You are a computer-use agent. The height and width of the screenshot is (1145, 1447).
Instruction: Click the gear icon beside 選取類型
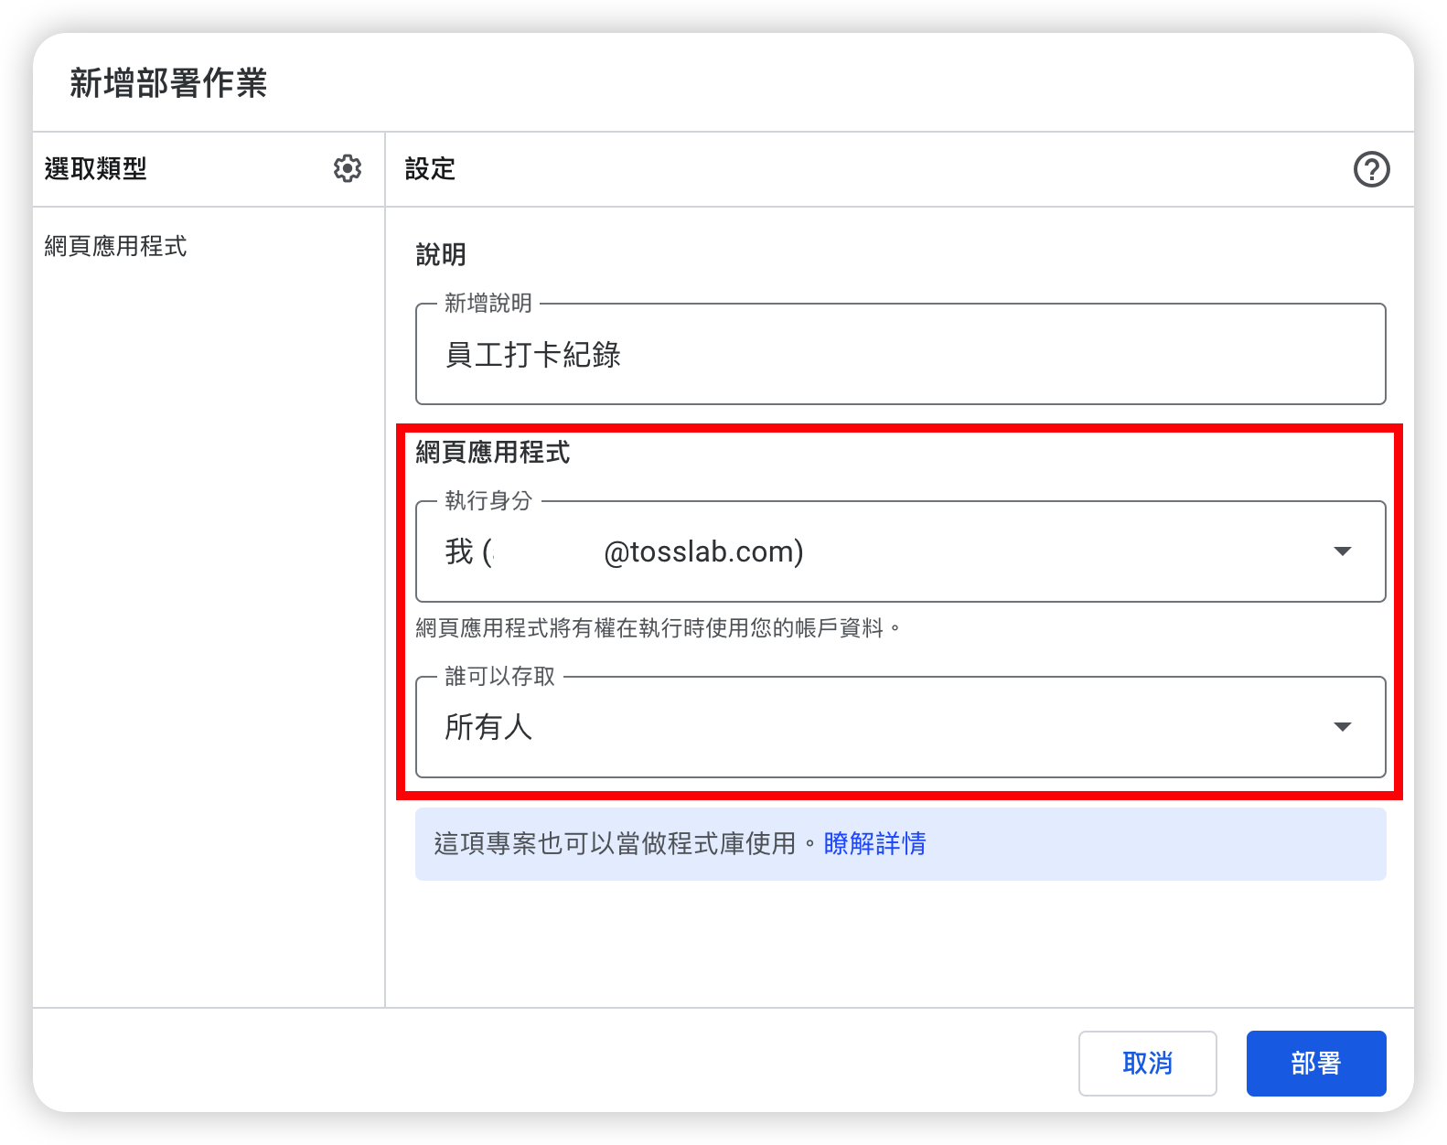348,168
